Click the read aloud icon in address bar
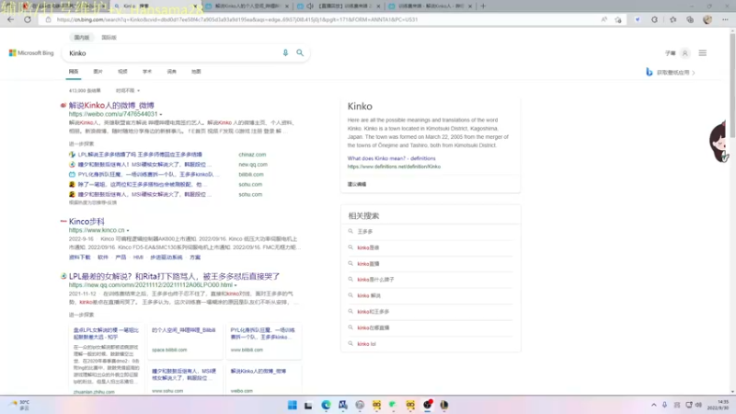The image size is (736, 414). pyautogui.click(x=604, y=19)
